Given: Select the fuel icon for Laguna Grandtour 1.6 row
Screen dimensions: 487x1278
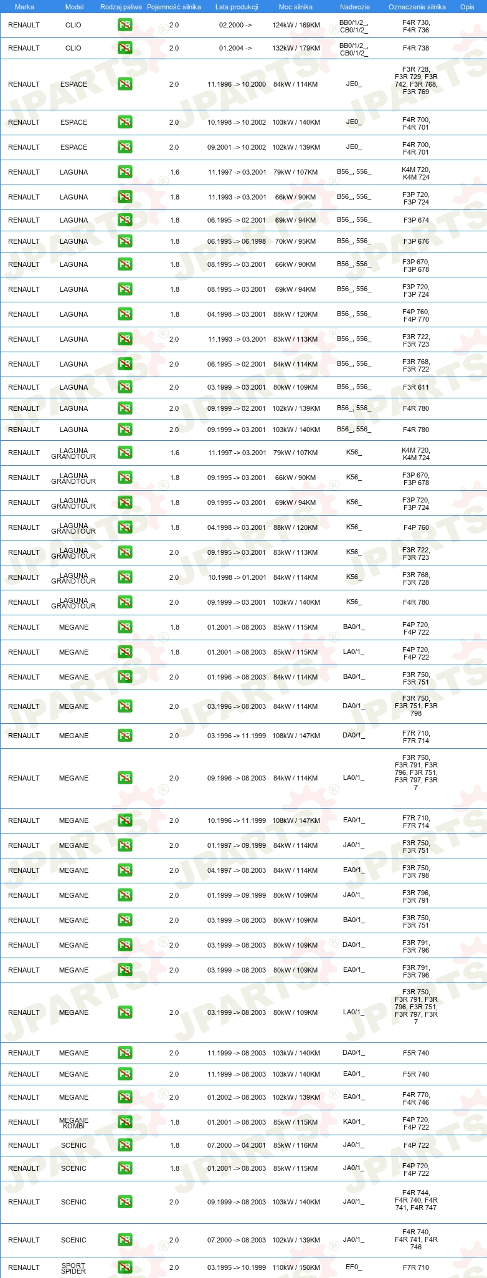Looking at the screenshot, I should tap(125, 453).
